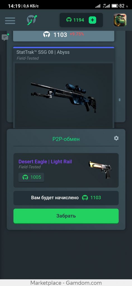Open the user profile avatar
Viewport: 132px width, 286px height.
pyautogui.click(x=120, y=20)
